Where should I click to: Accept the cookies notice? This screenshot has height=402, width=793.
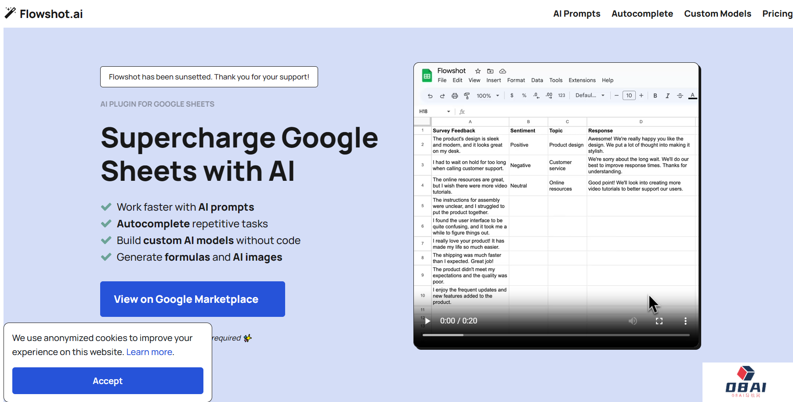pos(108,380)
